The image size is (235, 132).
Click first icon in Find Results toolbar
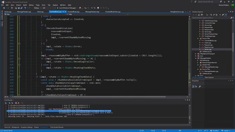(6, 103)
